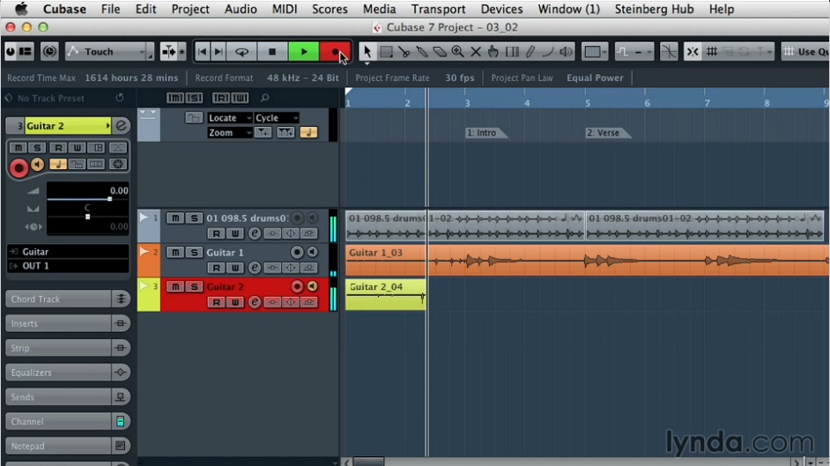This screenshot has width=830, height=466.
Task: Open the Steinberg Hub menu
Action: pyautogui.click(x=654, y=9)
